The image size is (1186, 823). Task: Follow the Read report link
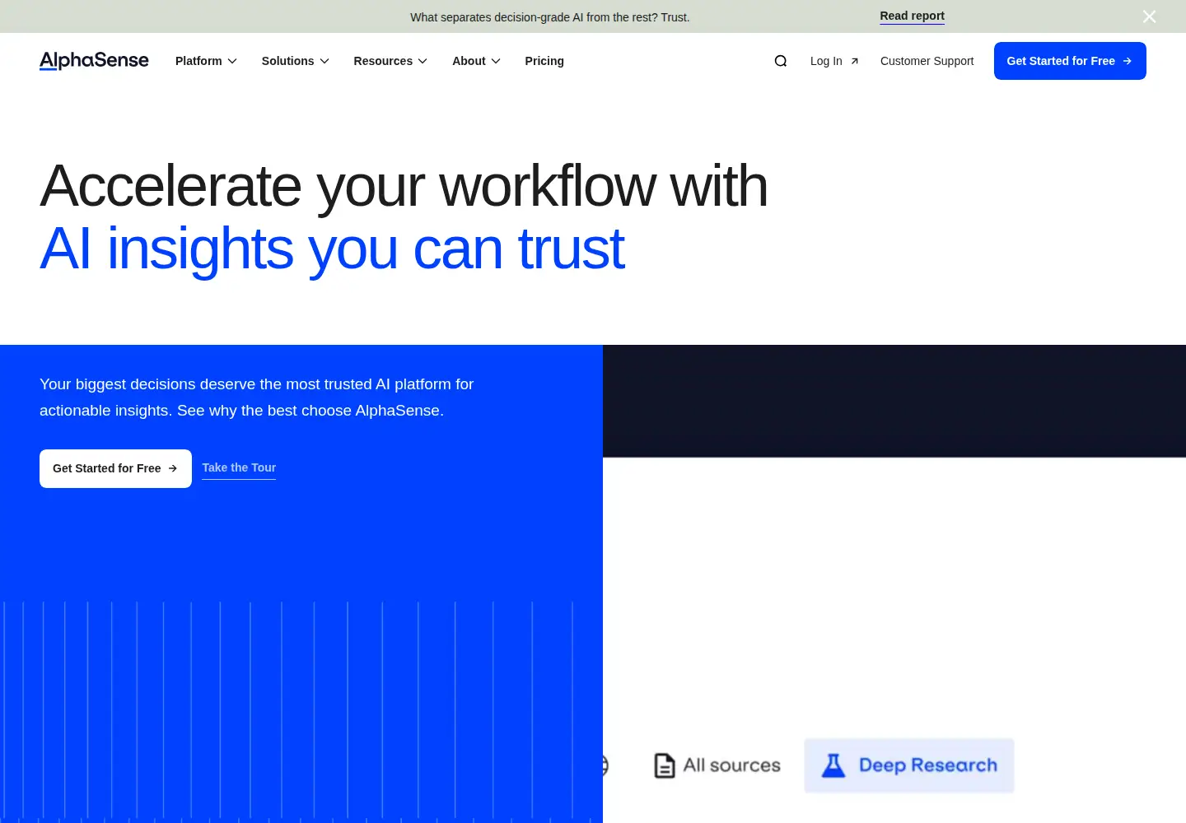coord(912,16)
